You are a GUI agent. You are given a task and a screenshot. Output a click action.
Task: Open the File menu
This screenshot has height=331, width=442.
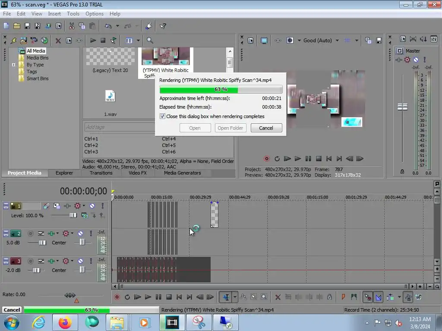[7, 13]
